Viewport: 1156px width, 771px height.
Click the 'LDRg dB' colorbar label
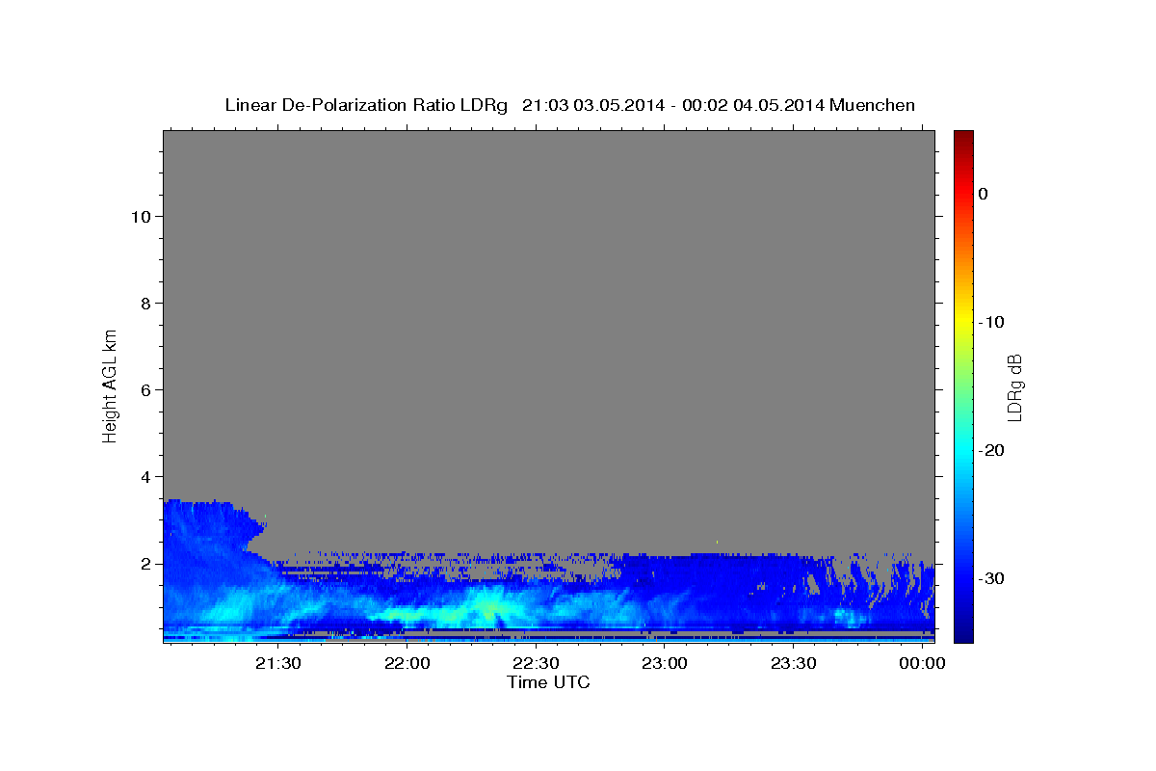pos(1014,386)
